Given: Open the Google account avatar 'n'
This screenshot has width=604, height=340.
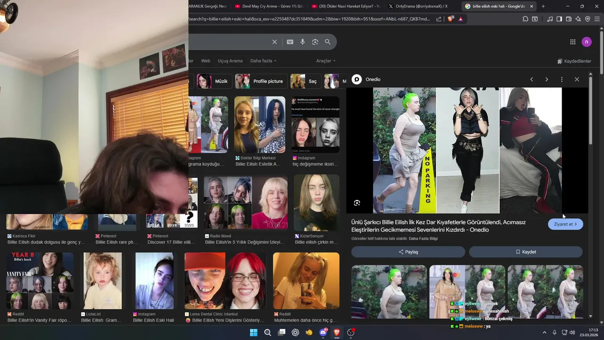Looking at the screenshot, I should (x=587, y=42).
